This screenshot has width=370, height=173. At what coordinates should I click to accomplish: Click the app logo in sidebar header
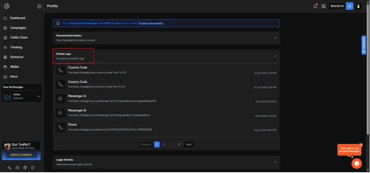point(7,6)
